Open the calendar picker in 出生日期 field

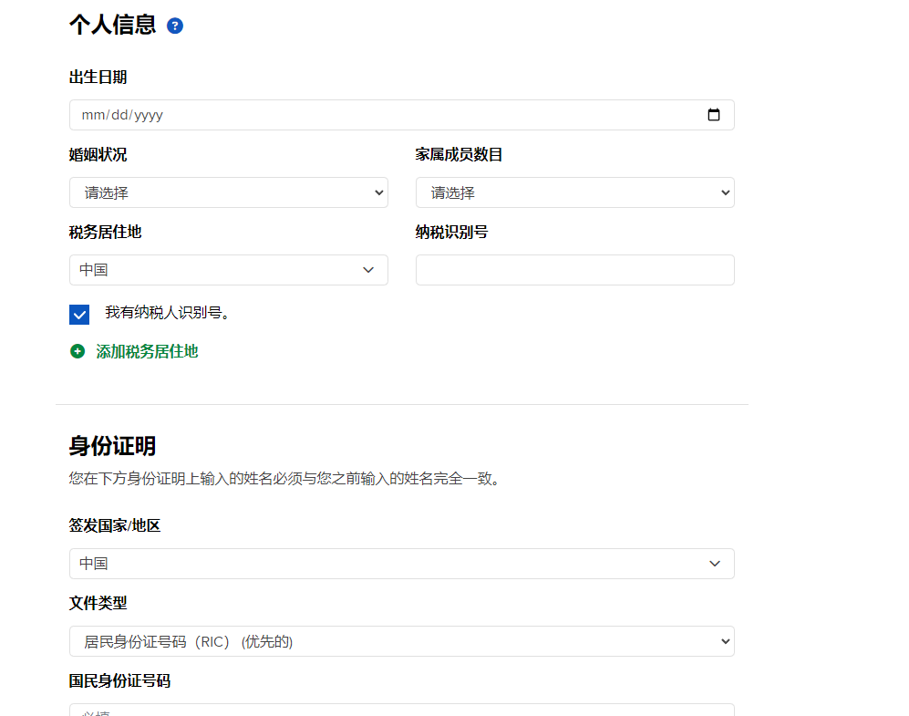pyautogui.click(x=713, y=115)
